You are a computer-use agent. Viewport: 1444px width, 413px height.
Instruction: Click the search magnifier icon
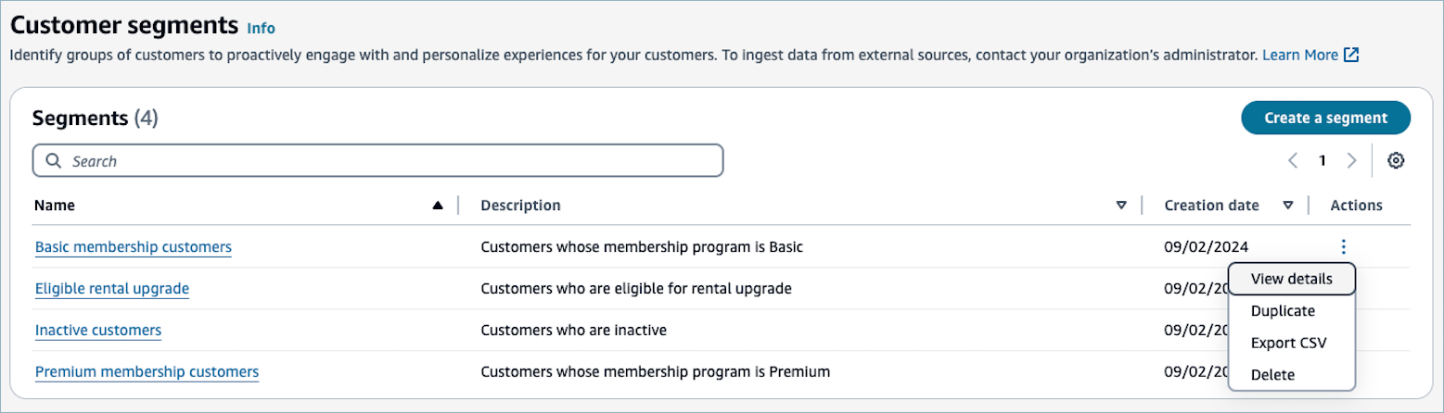(x=54, y=161)
